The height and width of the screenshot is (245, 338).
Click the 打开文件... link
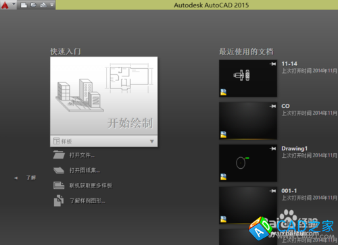click(82, 155)
